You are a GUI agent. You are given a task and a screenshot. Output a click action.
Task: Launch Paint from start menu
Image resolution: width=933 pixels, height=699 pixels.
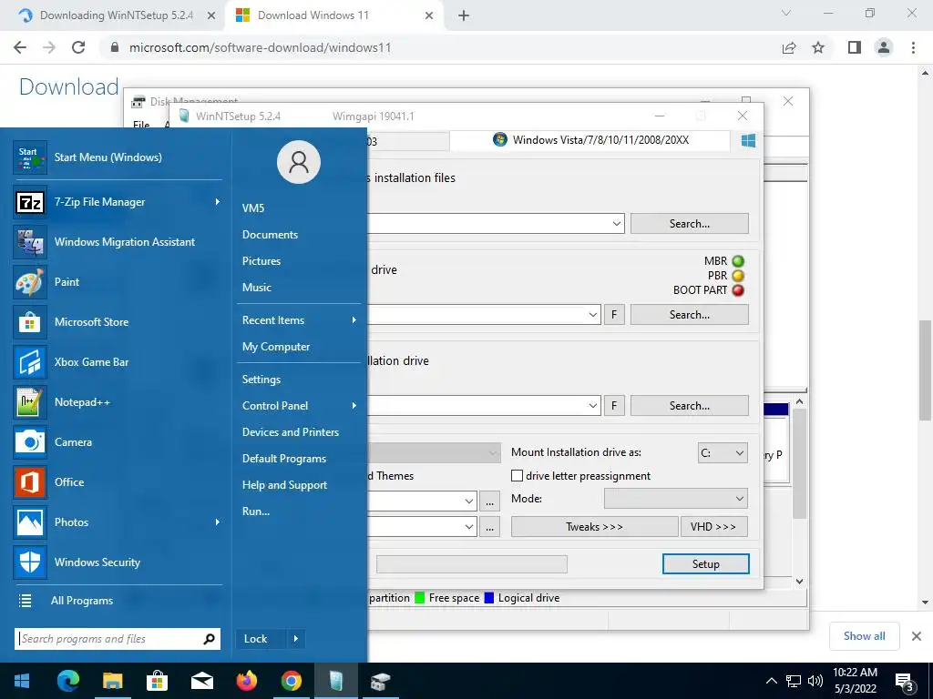coord(118,282)
